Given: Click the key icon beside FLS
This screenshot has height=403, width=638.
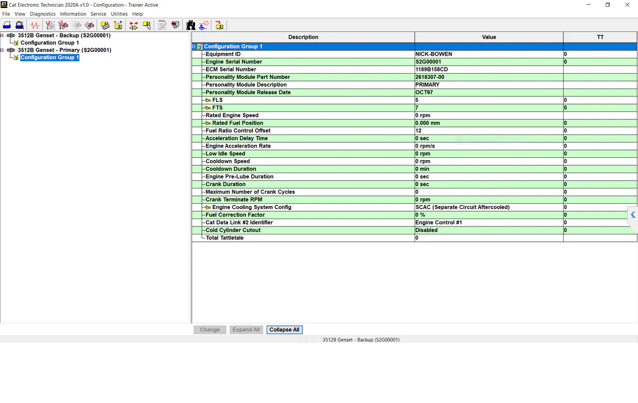Looking at the screenshot, I should (208, 100).
